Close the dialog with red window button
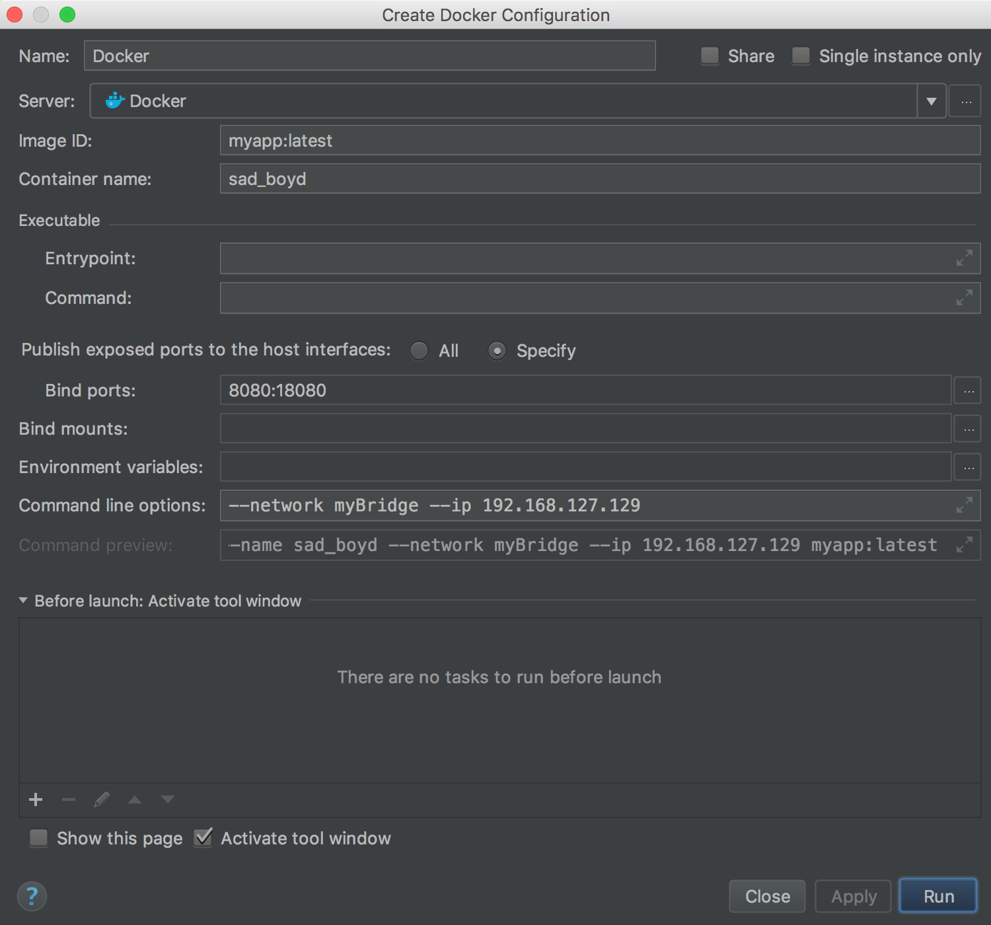 [15, 15]
